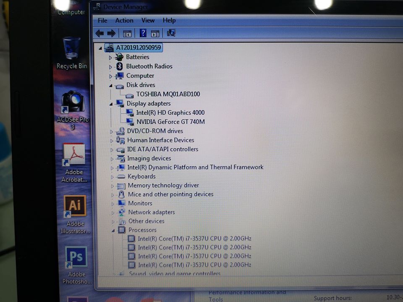Click the navigate Back arrow icon
Screen dimensions: 403x302
click(x=99, y=33)
